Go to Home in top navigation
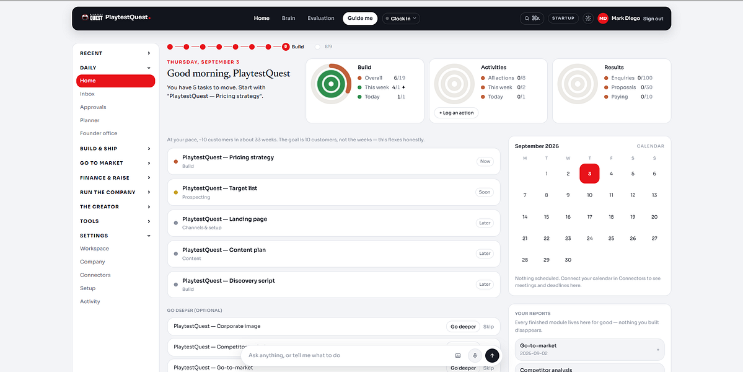 262,19
